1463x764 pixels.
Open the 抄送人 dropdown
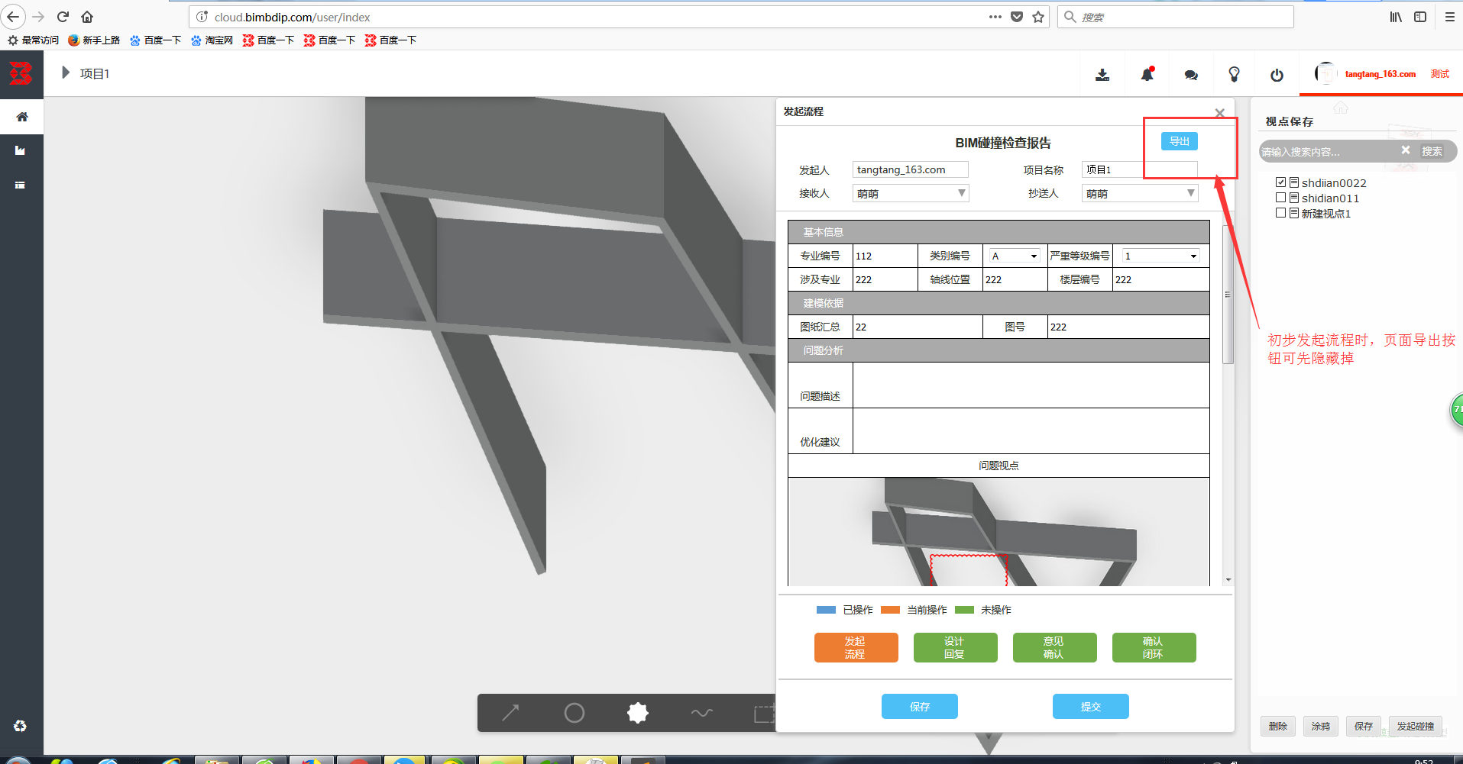(x=1140, y=193)
